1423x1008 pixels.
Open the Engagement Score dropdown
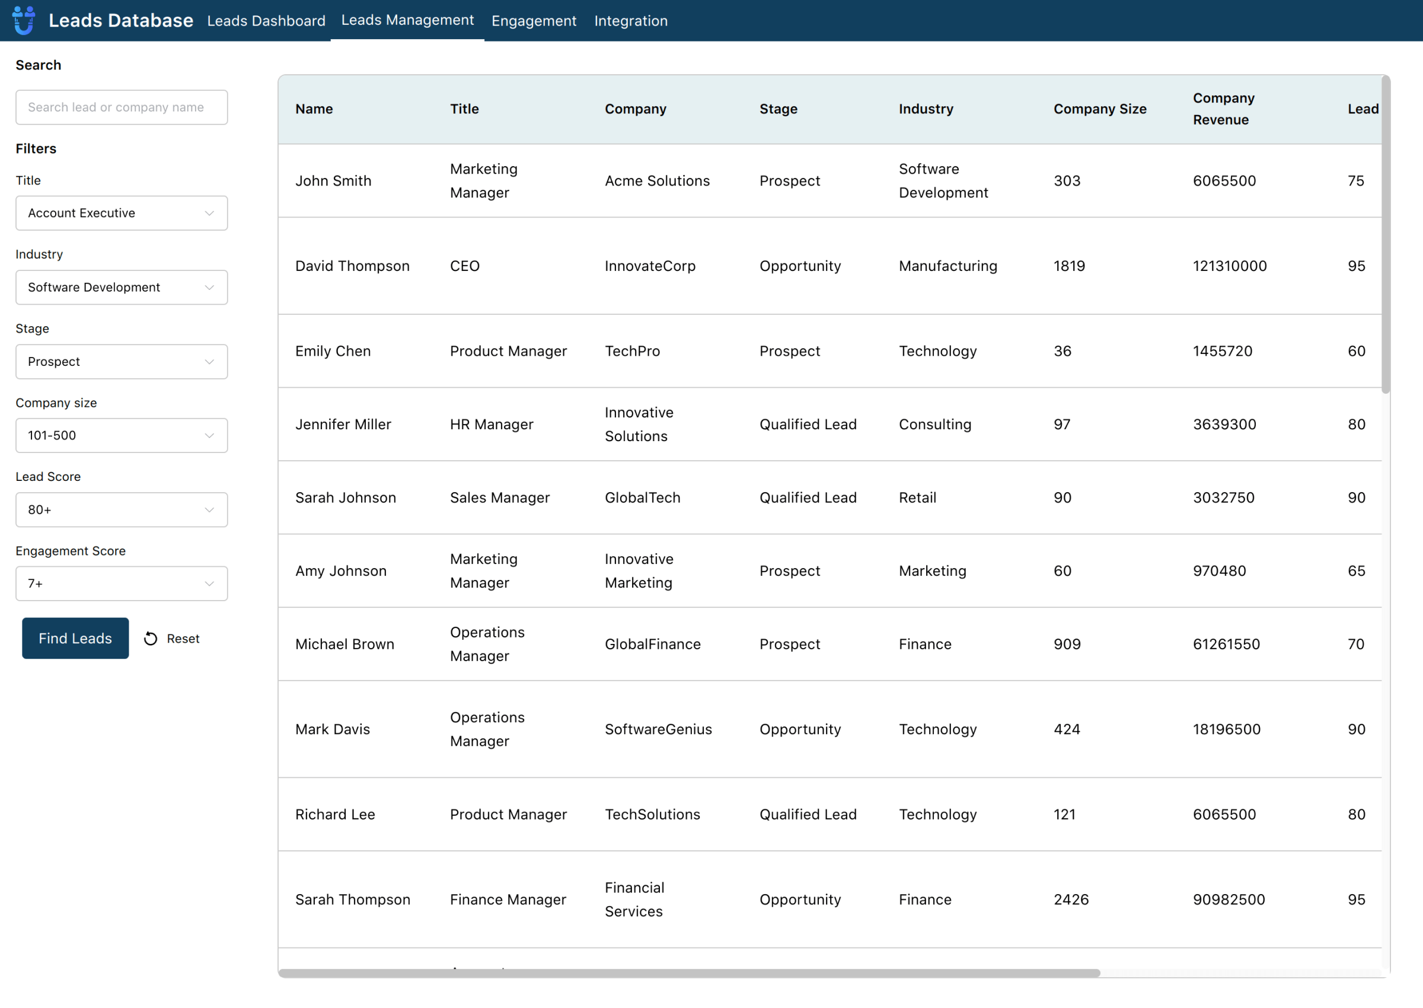click(x=121, y=583)
